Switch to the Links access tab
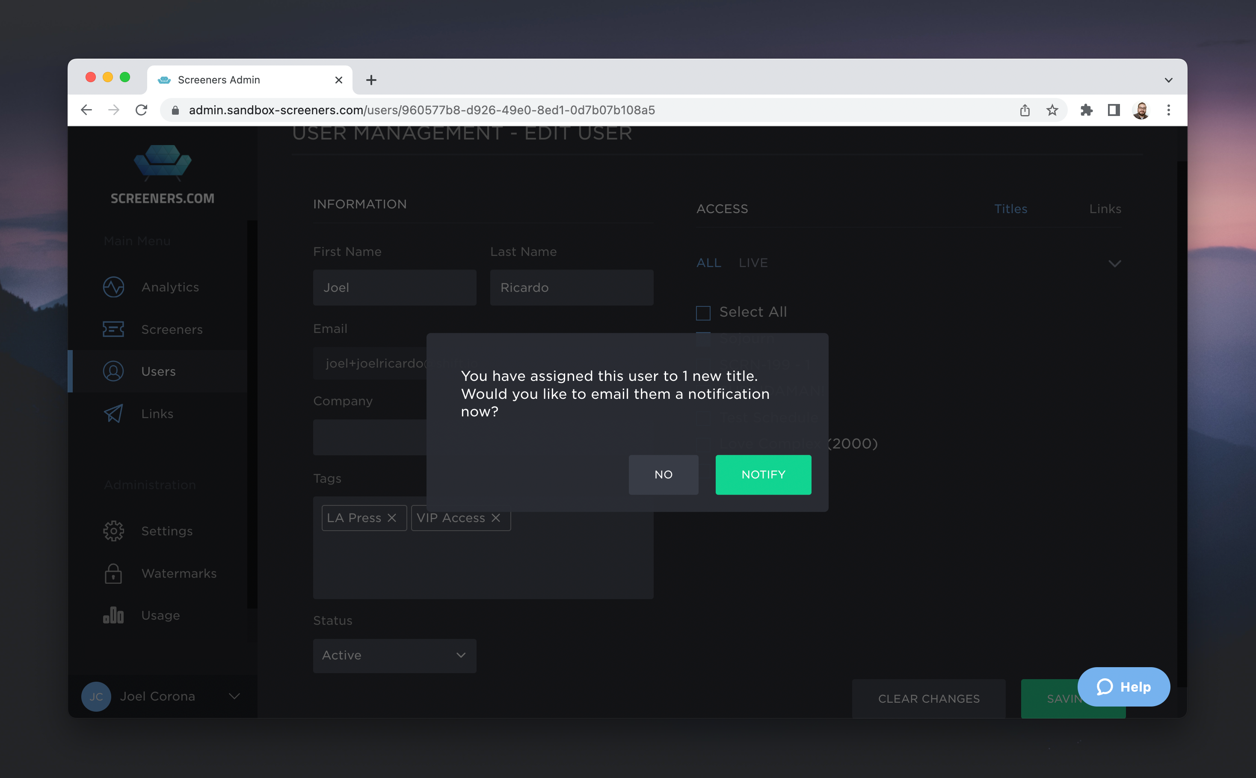This screenshot has width=1256, height=778. point(1105,209)
